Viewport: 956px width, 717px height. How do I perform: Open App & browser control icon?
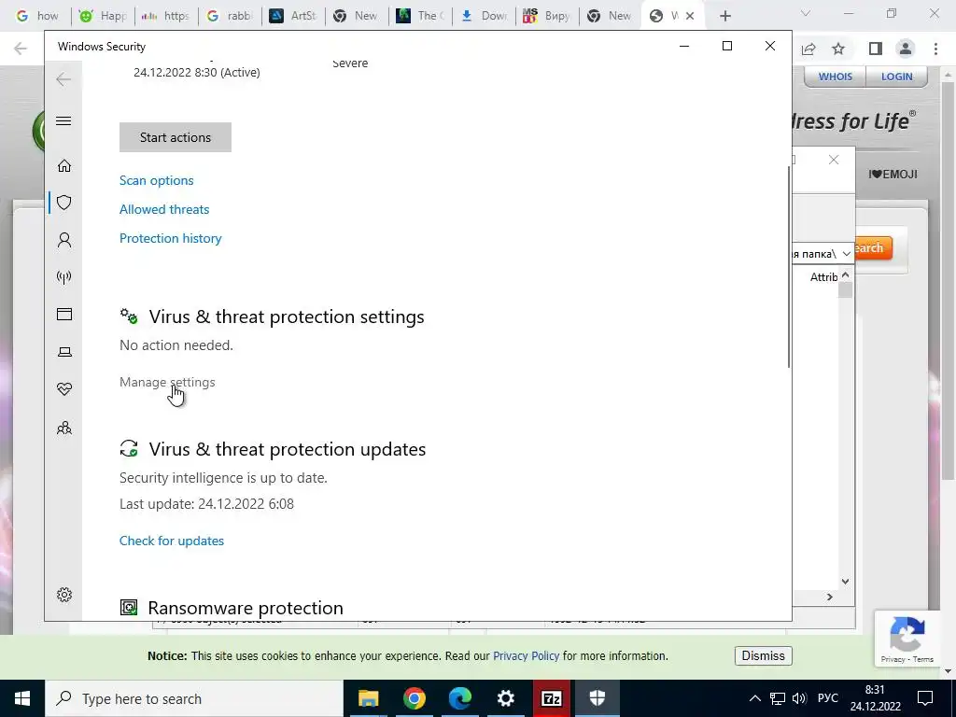pos(64,314)
